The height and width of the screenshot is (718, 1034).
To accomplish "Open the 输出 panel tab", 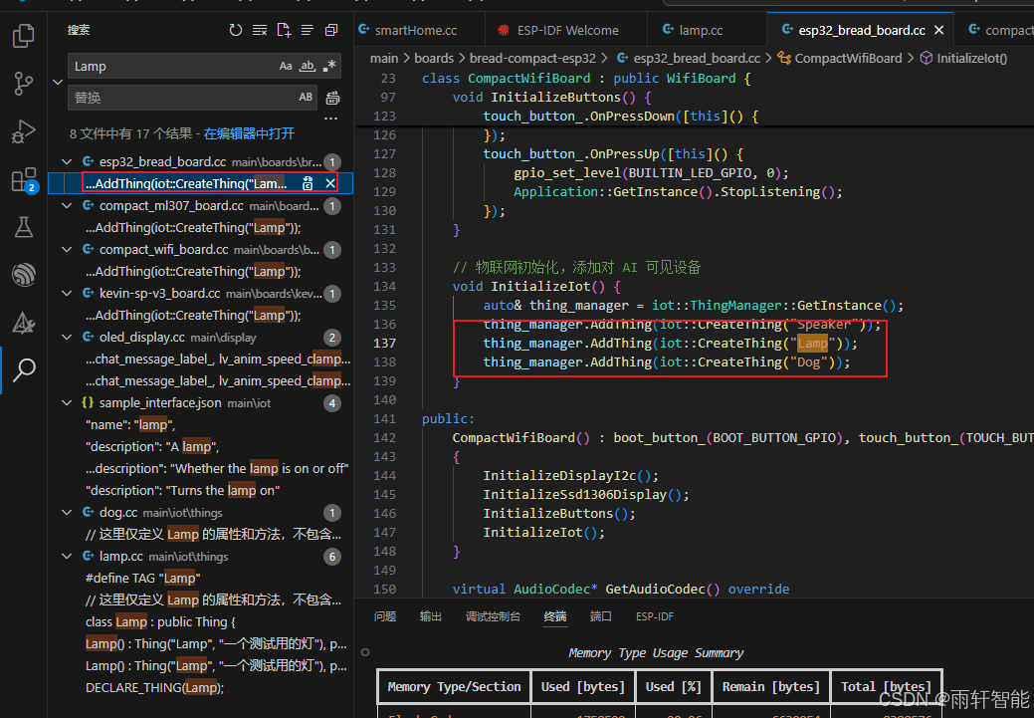I will [x=431, y=616].
